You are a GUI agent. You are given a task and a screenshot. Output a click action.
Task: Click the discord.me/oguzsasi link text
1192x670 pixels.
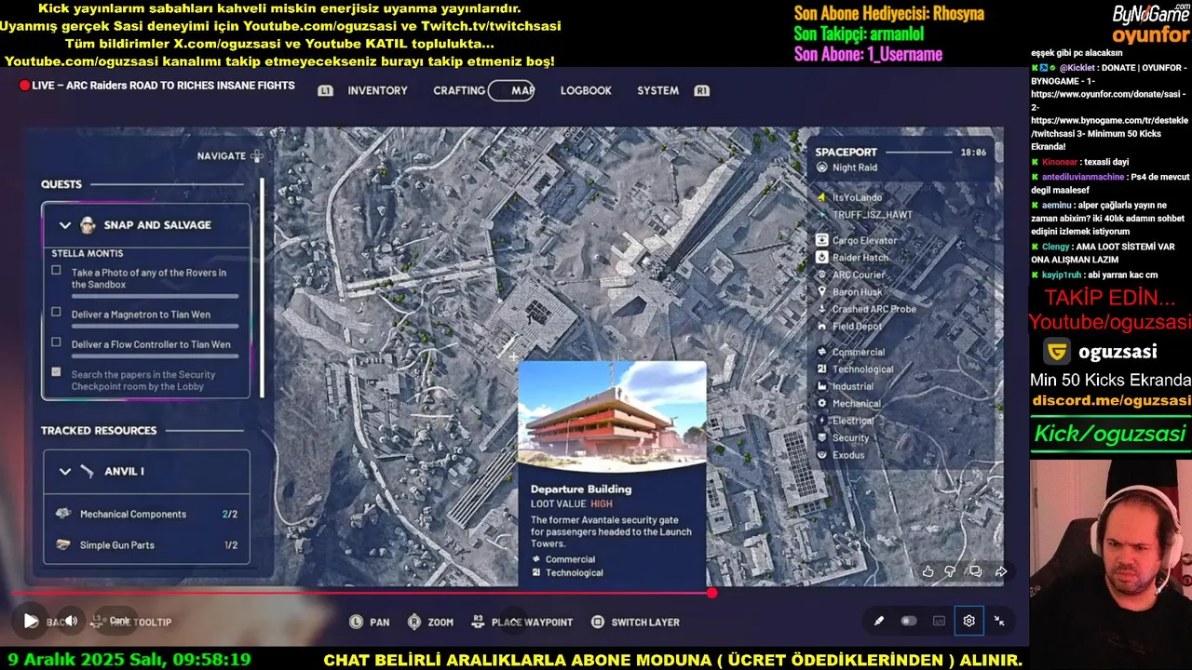pyautogui.click(x=1111, y=400)
